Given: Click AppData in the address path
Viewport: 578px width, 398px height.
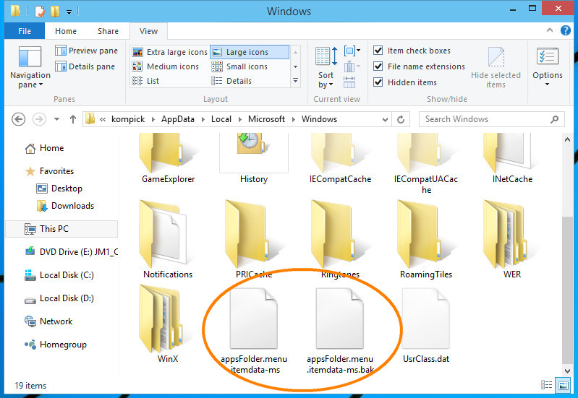Looking at the screenshot, I should (x=178, y=119).
